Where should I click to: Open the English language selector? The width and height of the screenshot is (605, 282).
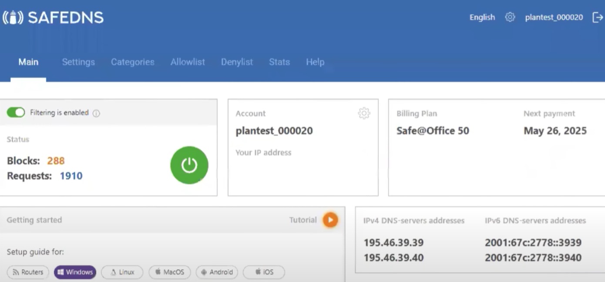pyautogui.click(x=482, y=17)
